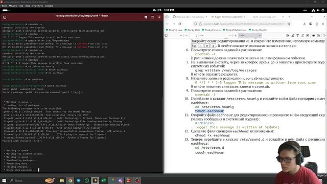Switch to the Курс course tab
327x184 pixels.
click(x=228, y=17)
